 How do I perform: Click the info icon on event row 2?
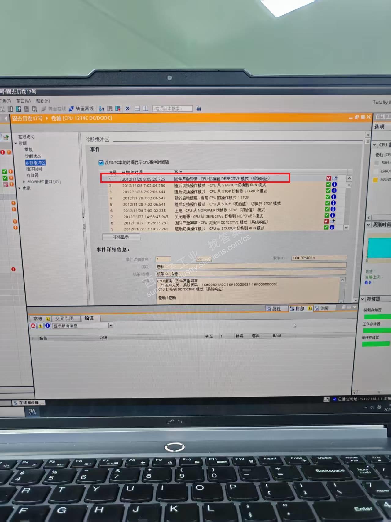(334, 185)
